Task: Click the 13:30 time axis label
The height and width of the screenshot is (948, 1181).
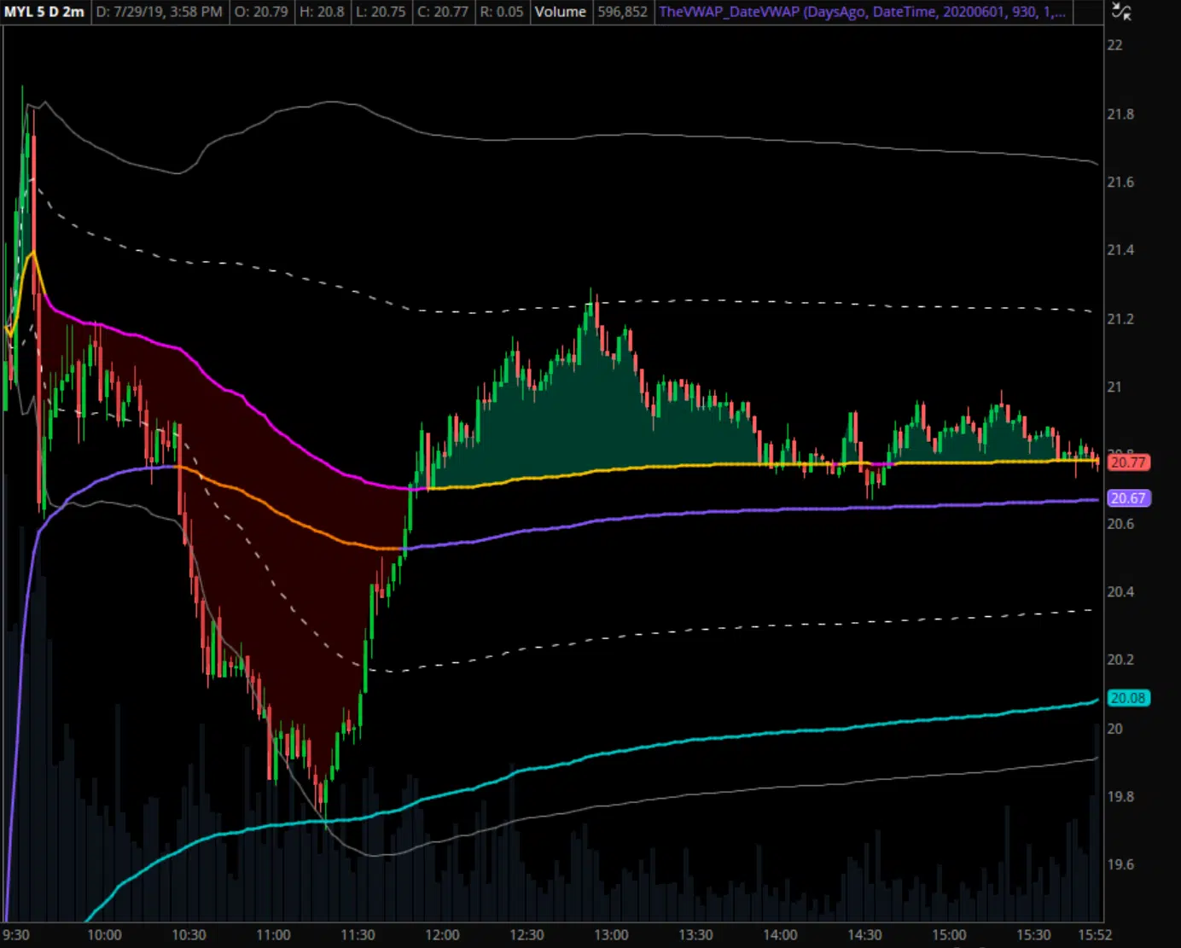Action: tap(695, 935)
